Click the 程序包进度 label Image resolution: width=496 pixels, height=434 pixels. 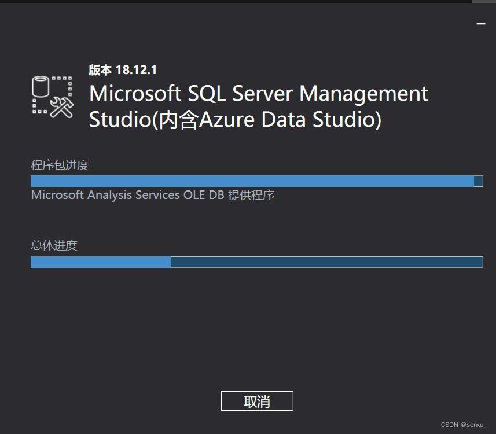[60, 165]
